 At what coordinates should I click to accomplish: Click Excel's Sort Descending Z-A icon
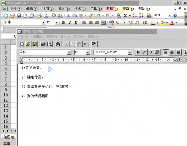(141, 15)
